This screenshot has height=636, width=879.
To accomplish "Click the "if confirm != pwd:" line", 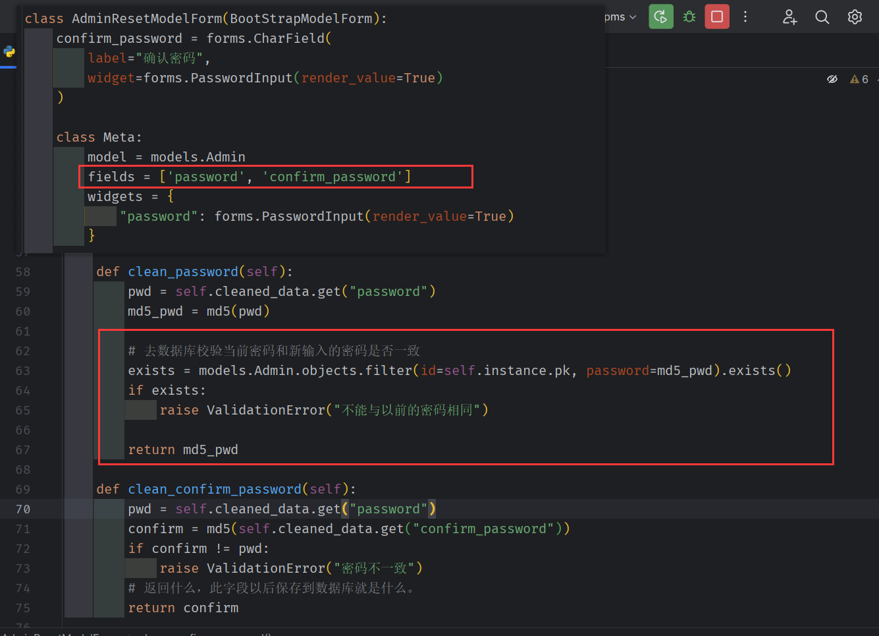I will click(198, 548).
